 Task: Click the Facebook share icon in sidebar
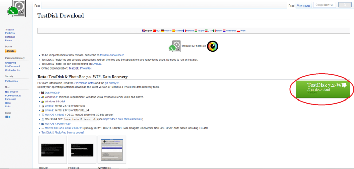tap(6, 117)
